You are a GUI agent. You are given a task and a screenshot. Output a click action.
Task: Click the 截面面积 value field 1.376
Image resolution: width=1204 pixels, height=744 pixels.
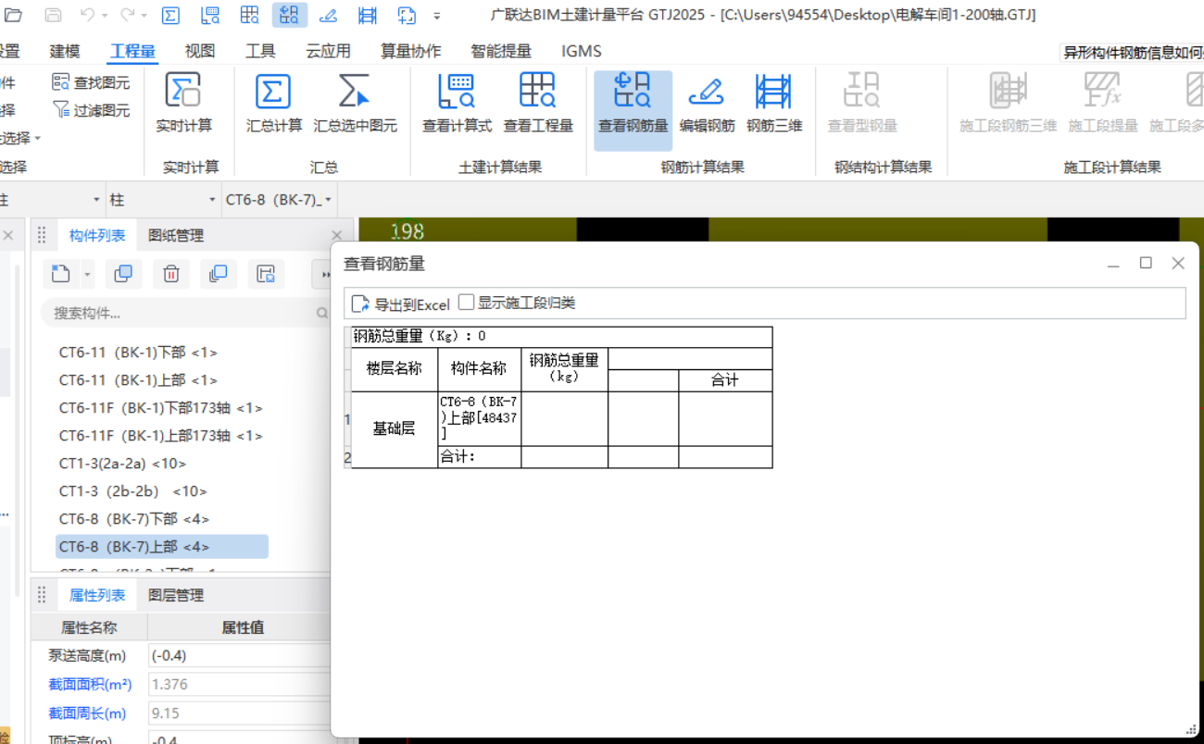tap(239, 684)
